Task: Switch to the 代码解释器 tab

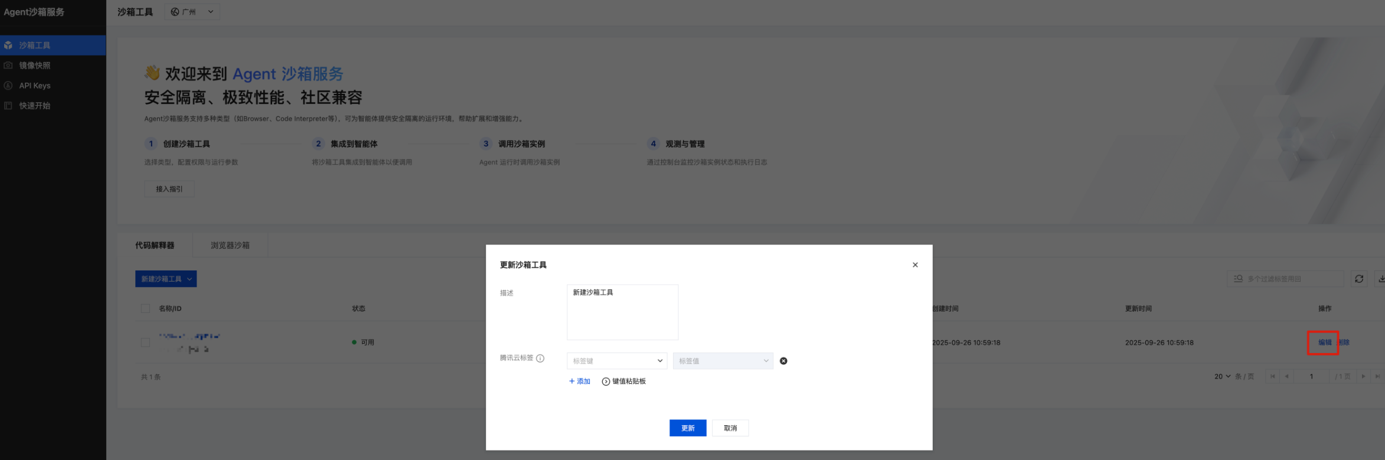Action: [155, 245]
